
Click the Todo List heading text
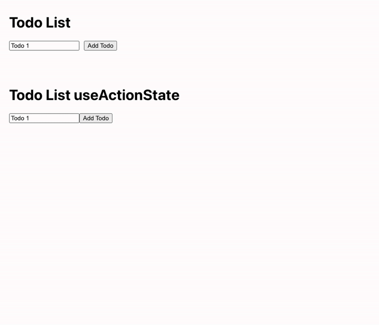coord(40,22)
